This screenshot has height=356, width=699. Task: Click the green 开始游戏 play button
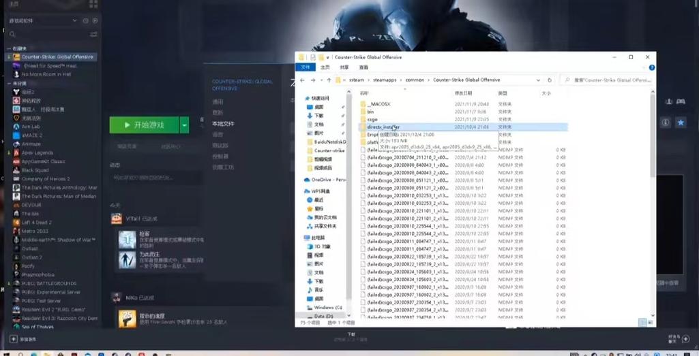tap(144, 125)
